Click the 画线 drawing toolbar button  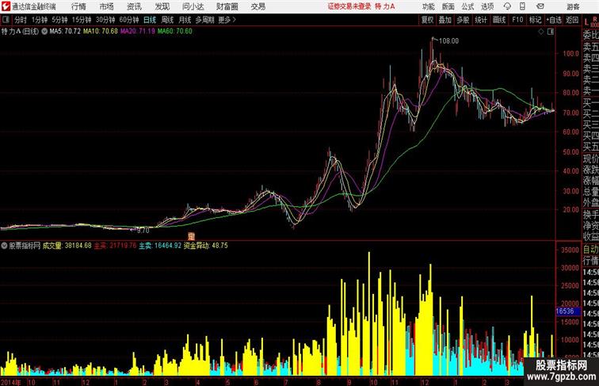(x=499, y=20)
